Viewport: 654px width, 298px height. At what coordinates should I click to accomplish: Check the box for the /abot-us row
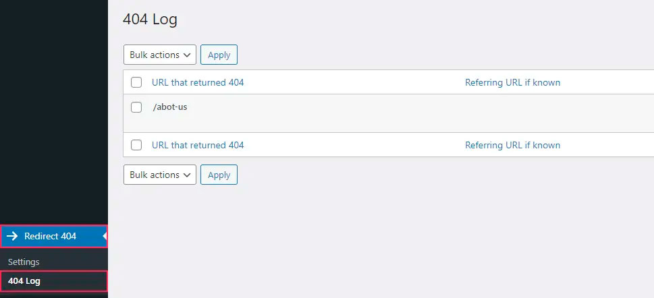pos(136,107)
